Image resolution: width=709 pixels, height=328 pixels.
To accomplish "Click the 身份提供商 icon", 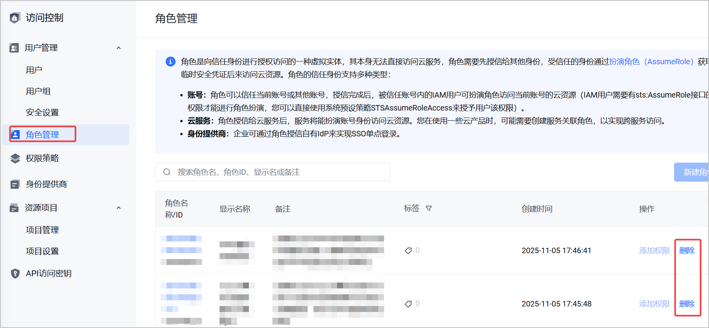I will tap(15, 184).
